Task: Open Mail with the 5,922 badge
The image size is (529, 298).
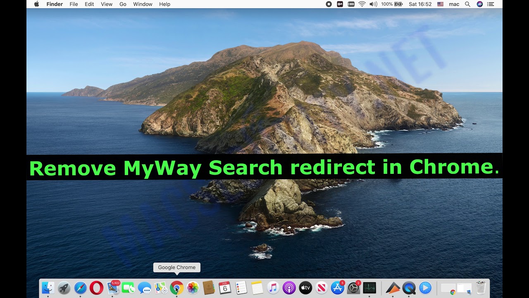Action: [113, 288]
